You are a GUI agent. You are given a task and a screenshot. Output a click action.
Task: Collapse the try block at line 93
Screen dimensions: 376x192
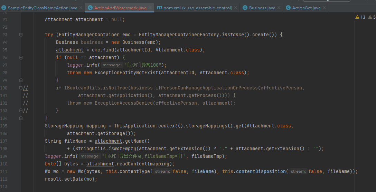(x=21, y=35)
